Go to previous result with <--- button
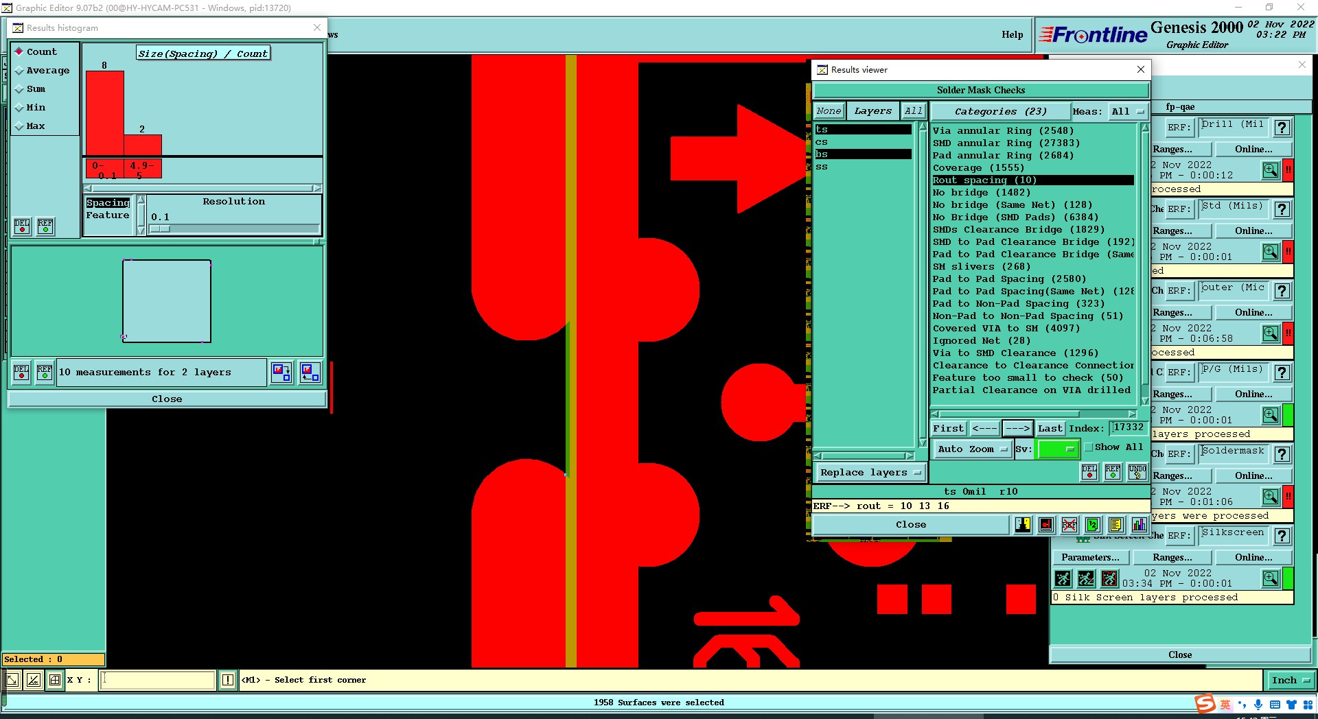Viewport: 1318px width, 719px height. [x=984, y=429]
